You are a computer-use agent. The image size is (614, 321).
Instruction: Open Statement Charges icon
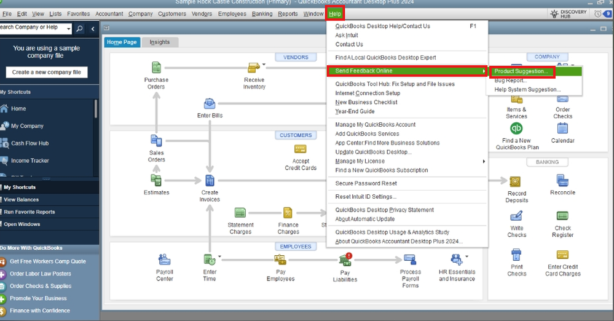pos(240,213)
